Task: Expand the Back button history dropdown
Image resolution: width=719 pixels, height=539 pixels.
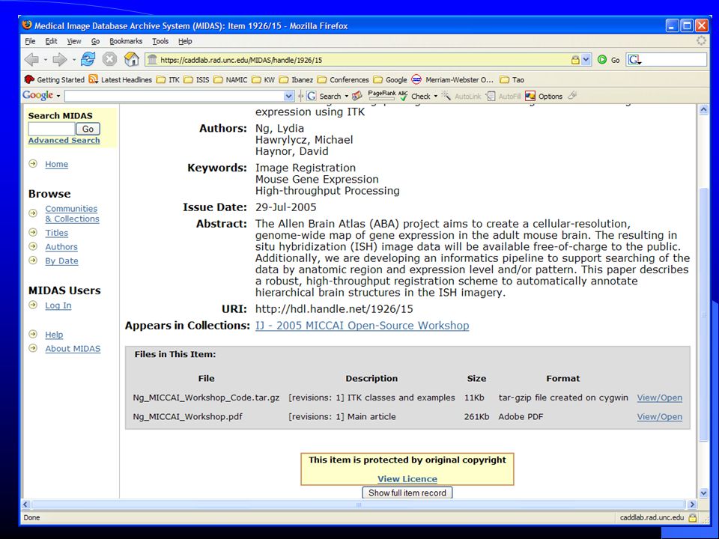Action: [46, 60]
